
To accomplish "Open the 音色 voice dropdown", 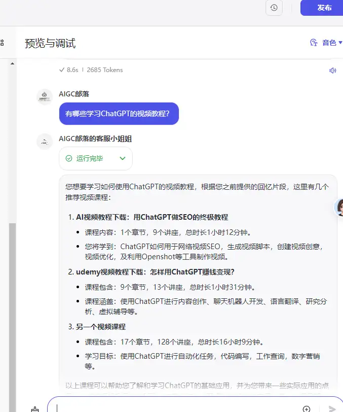I will (x=332, y=43).
